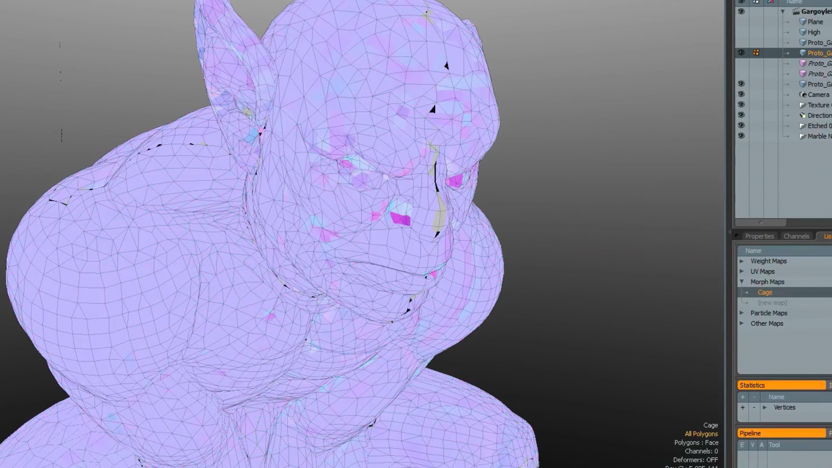The height and width of the screenshot is (468, 832).
Task: Expand the Weight Maps group
Action: point(741,261)
